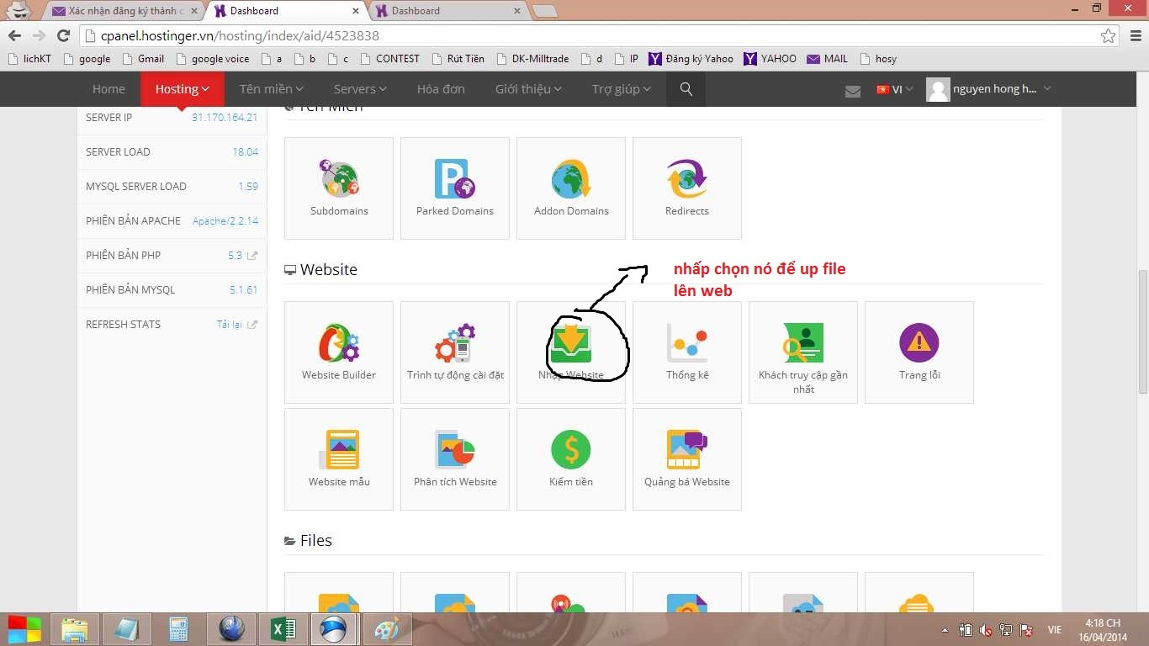Switch to the second Dashboard tab
Screen dimensions: 1149x646
pyautogui.click(x=446, y=11)
